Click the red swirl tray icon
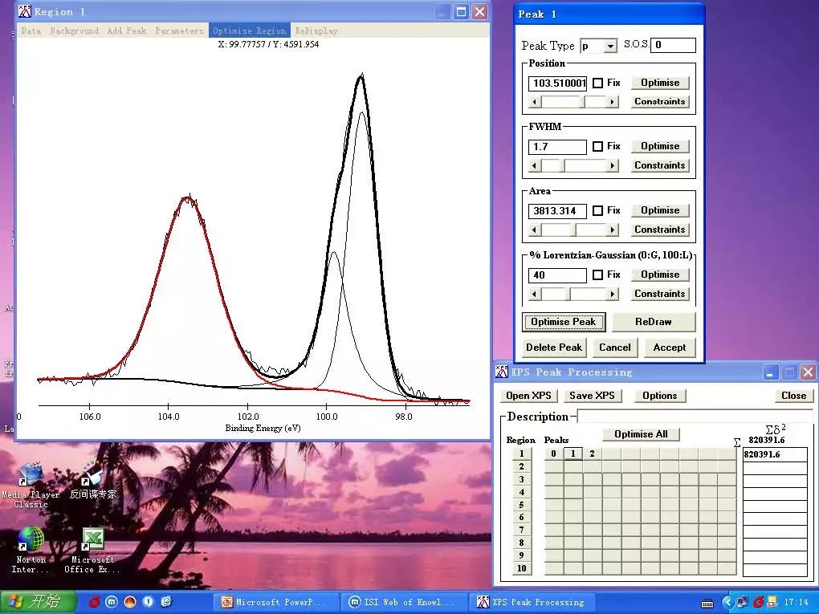Image resolution: width=819 pixels, height=614 pixels. pyautogui.click(x=759, y=603)
